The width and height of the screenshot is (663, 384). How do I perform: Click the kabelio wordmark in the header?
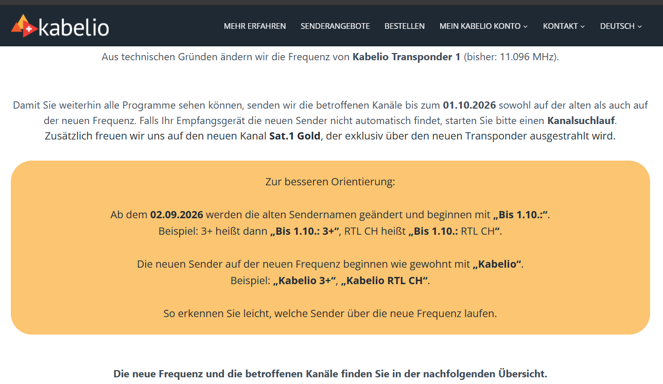(74, 27)
